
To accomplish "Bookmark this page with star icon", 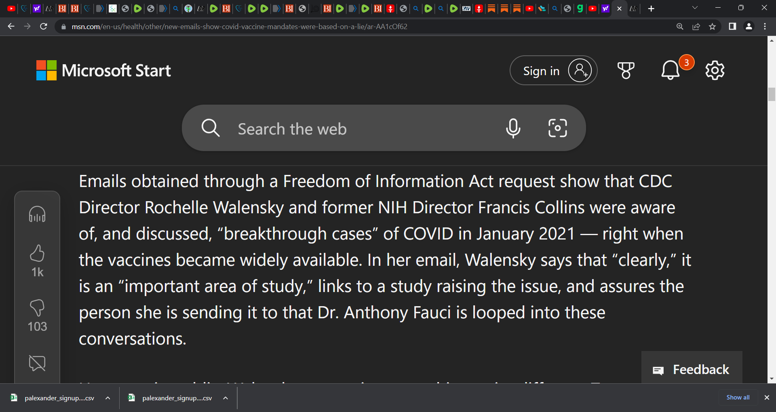I will tap(712, 27).
